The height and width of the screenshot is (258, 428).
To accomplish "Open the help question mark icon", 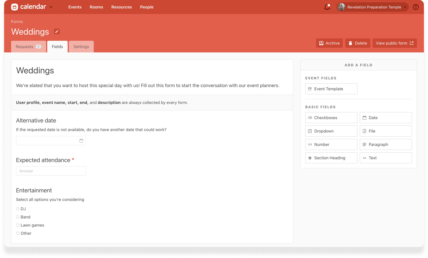I will pos(416,7).
